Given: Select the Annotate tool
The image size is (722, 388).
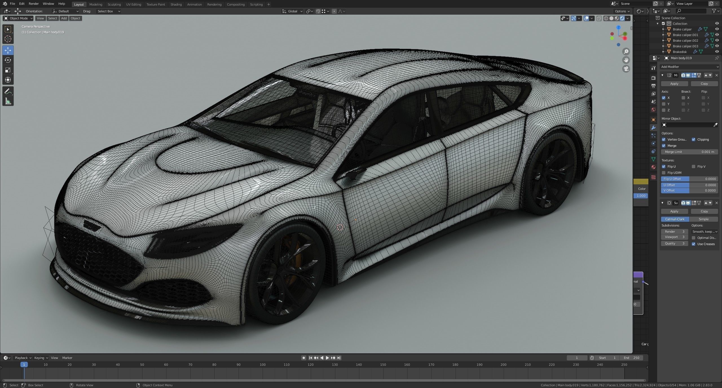Looking at the screenshot, I should coord(8,91).
